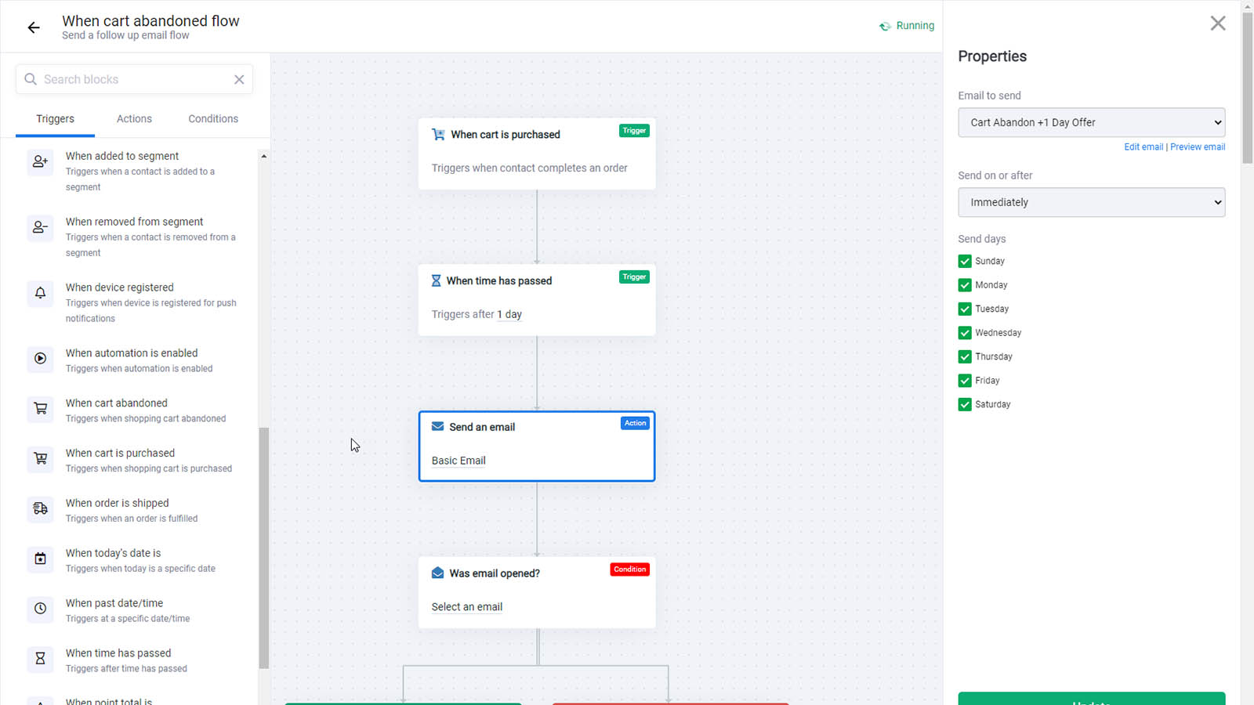Open the Email to send dropdown
This screenshot has height=705, width=1254.
tap(1091, 122)
